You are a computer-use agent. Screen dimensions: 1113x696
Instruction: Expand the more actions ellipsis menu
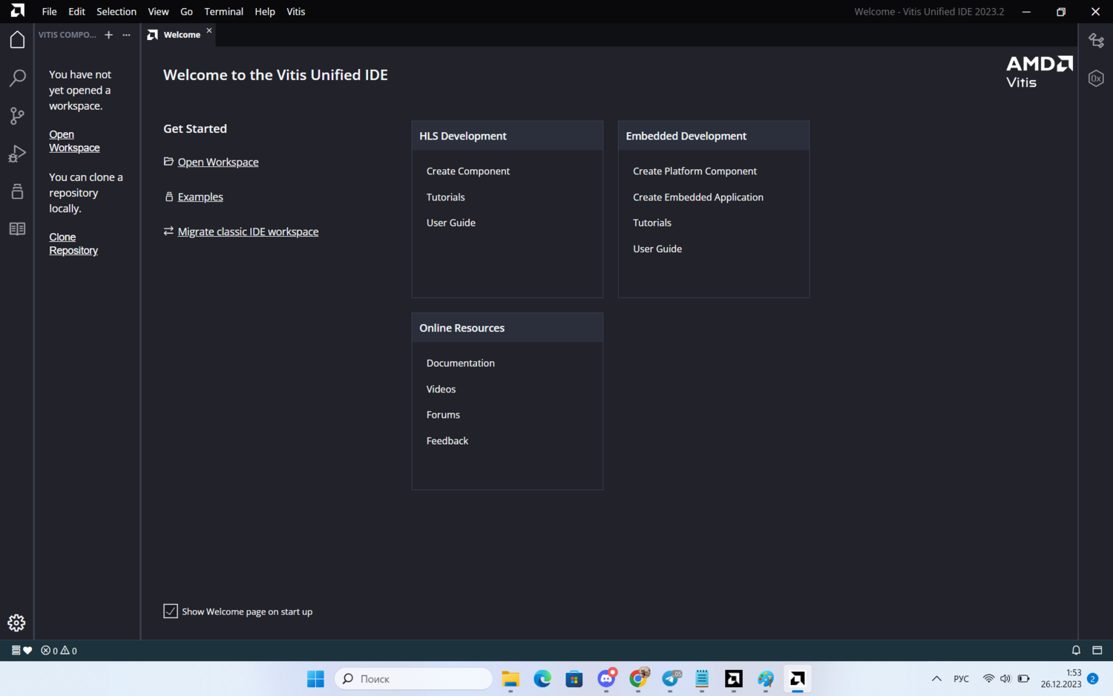tap(126, 35)
